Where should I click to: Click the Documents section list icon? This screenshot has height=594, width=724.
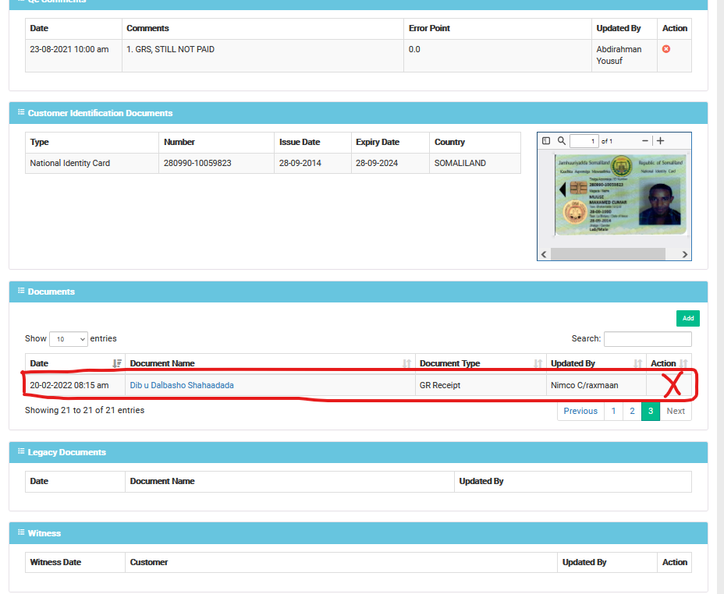tap(21, 291)
